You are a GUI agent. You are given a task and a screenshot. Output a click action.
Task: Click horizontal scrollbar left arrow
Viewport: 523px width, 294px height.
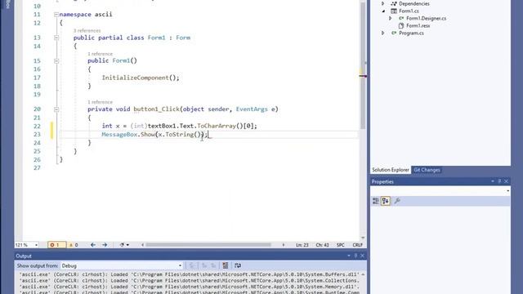point(143,245)
